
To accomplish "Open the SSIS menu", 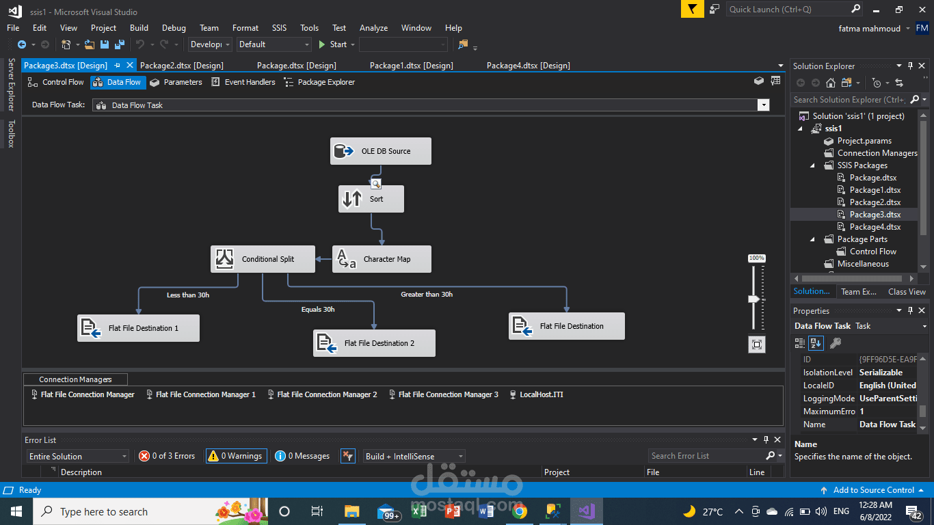I will coord(279,28).
